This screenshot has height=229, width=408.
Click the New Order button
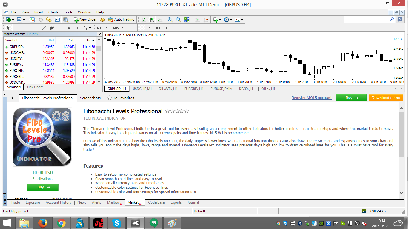85,20
